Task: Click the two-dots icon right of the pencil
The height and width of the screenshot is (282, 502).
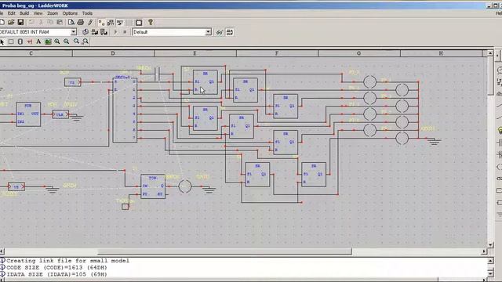Action: 101,23
